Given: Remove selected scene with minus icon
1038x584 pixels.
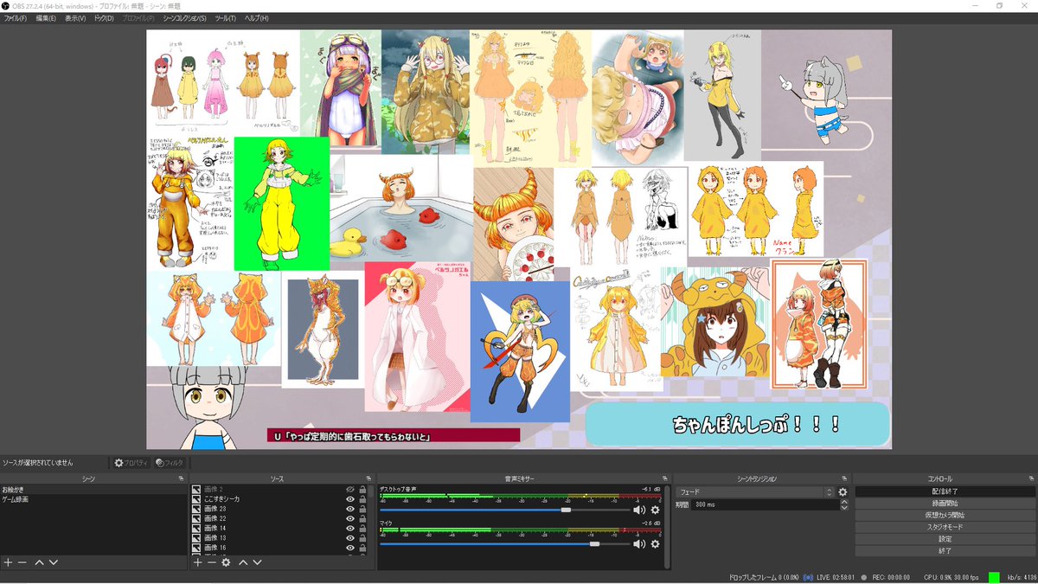Looking at the screenshot, I should click(x=22, y=562).
